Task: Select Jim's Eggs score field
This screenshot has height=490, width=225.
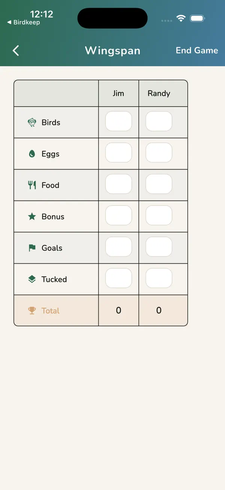Action: (x=118, y=153)
